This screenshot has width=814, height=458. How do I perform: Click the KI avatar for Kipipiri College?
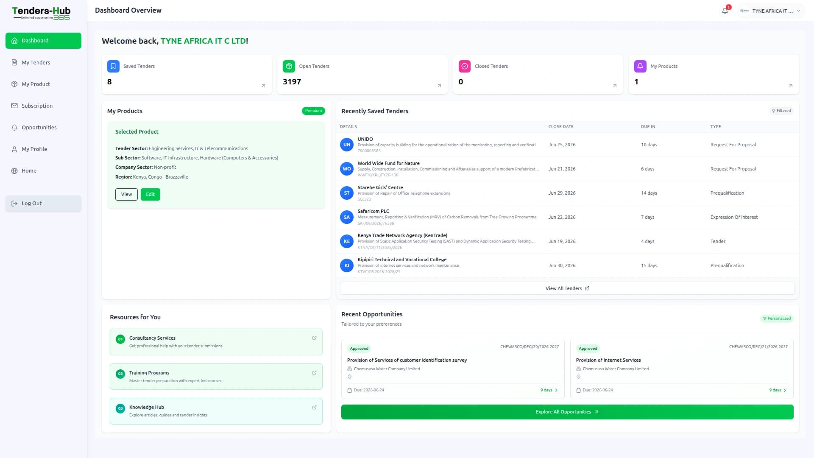click(347, 265)
